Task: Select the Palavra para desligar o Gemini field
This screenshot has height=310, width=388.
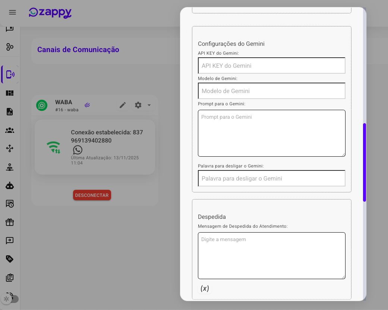Action: [x=271, y=178]
